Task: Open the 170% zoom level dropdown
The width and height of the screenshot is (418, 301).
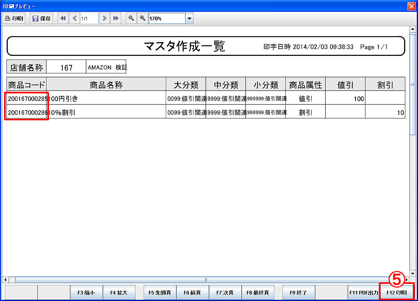Action: point(189,18)
